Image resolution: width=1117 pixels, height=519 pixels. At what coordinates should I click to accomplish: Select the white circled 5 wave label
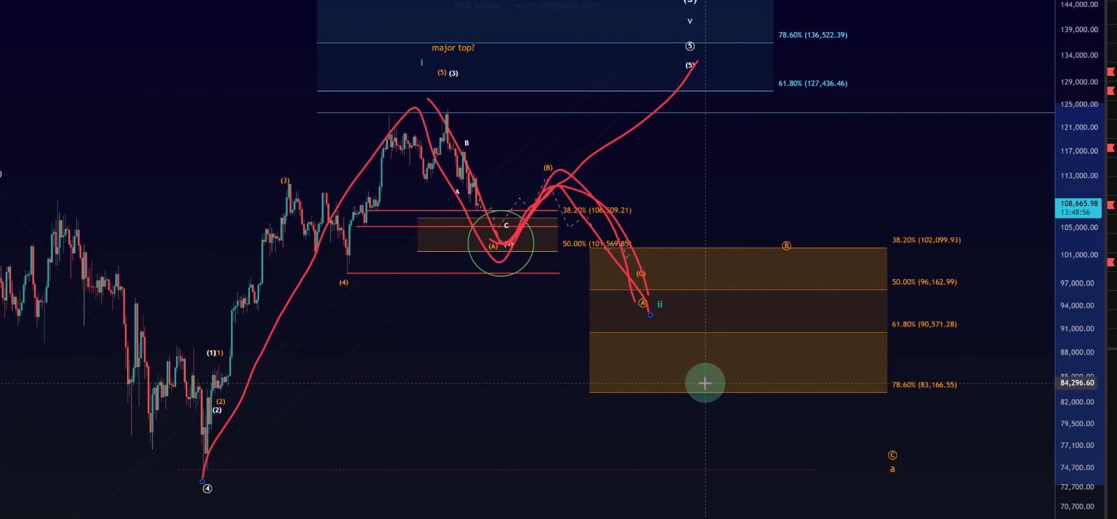tap(690, 46)
